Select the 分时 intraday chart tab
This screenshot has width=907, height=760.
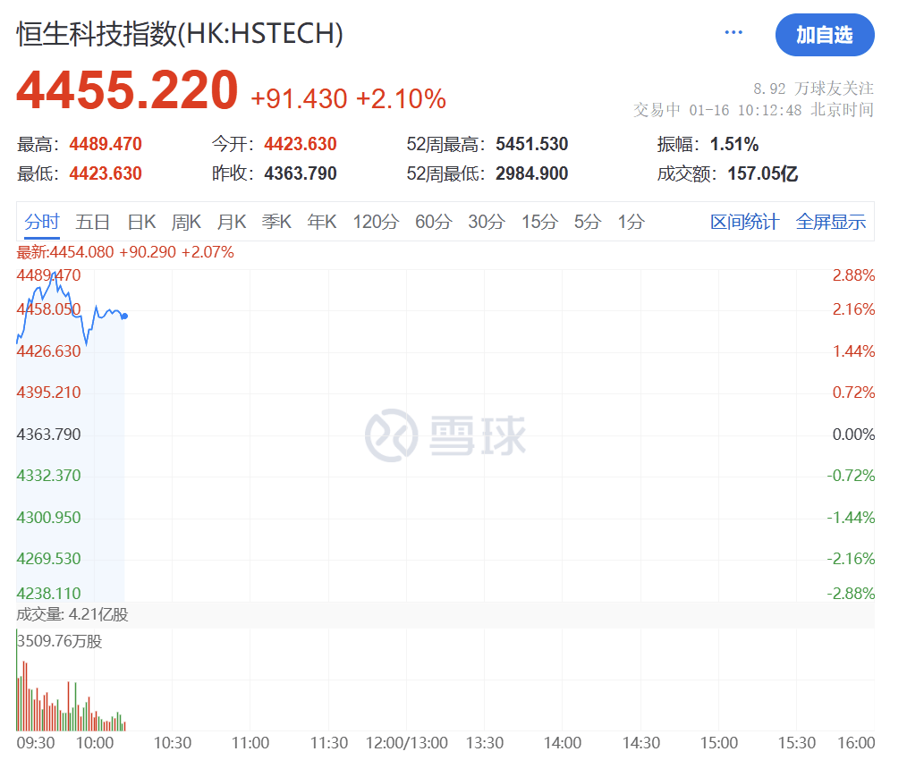point(42,223)
